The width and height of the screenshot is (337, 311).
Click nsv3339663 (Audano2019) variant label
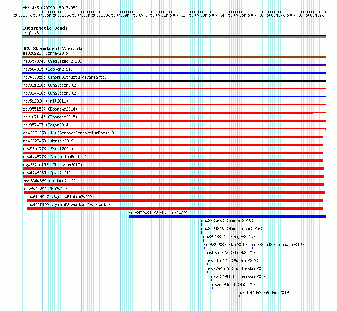click(227, 221)
